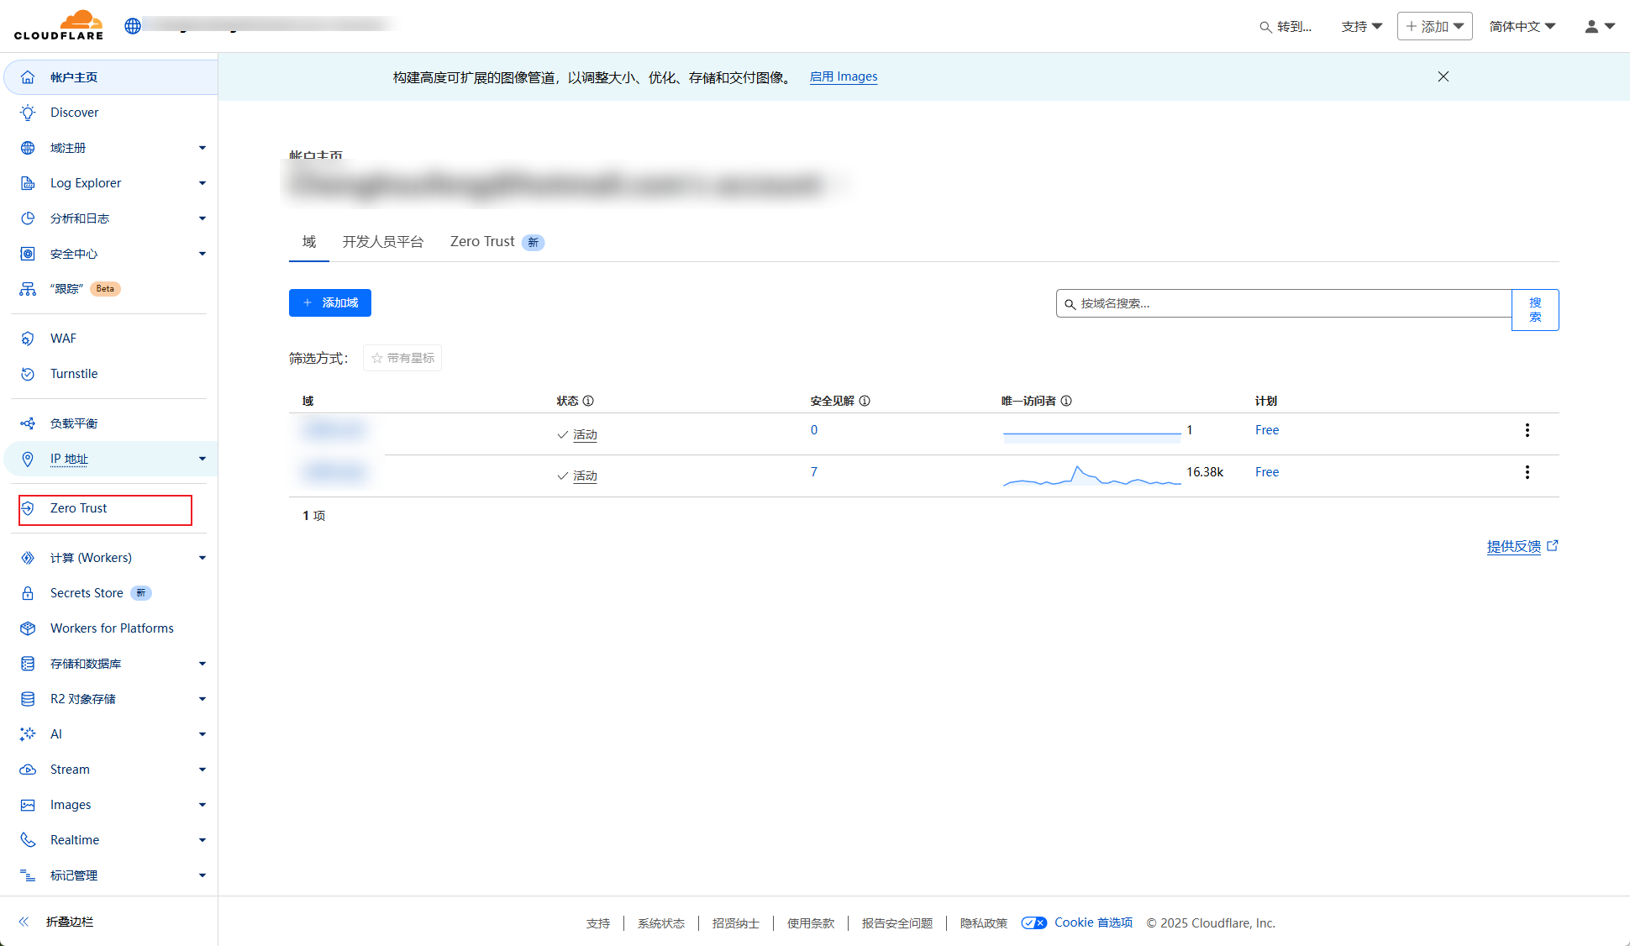Open the three-dot menu for 16.38k domain

tap(1527, 472)
